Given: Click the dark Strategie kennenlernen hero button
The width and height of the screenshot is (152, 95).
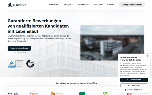Looking at the screenshot, I should [x=19, y=48].
